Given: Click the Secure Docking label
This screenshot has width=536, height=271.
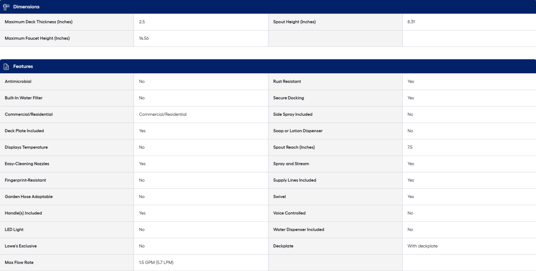Looking at the screenshot, I should (x=288, y=98).
